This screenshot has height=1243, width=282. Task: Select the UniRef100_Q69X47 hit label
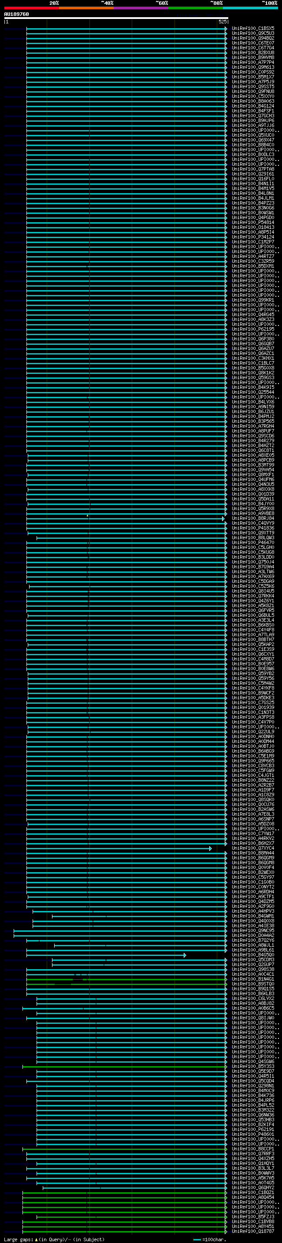tap(252, 140)
